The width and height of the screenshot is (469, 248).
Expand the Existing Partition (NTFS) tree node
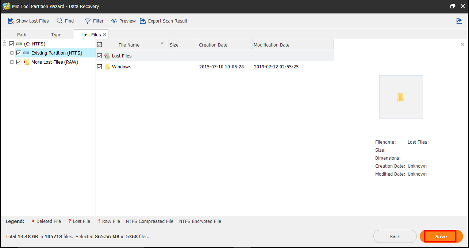coord(12,53)
